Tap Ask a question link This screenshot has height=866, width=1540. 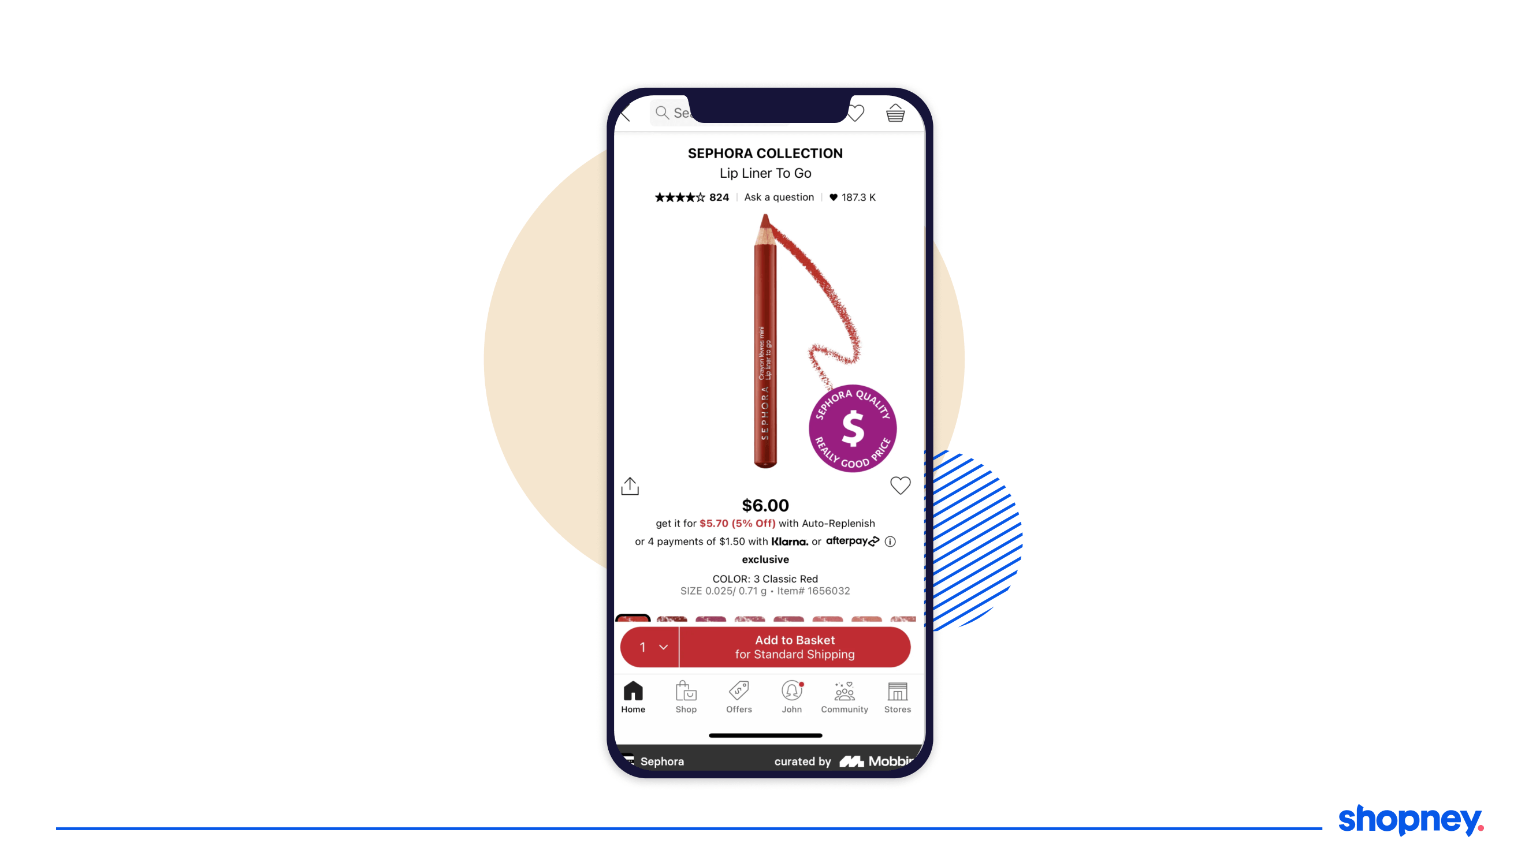pyautogui.click(x=779, y=197)
